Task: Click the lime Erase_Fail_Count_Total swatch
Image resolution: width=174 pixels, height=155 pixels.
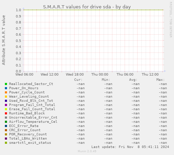Action: click(x=6, y=109)
